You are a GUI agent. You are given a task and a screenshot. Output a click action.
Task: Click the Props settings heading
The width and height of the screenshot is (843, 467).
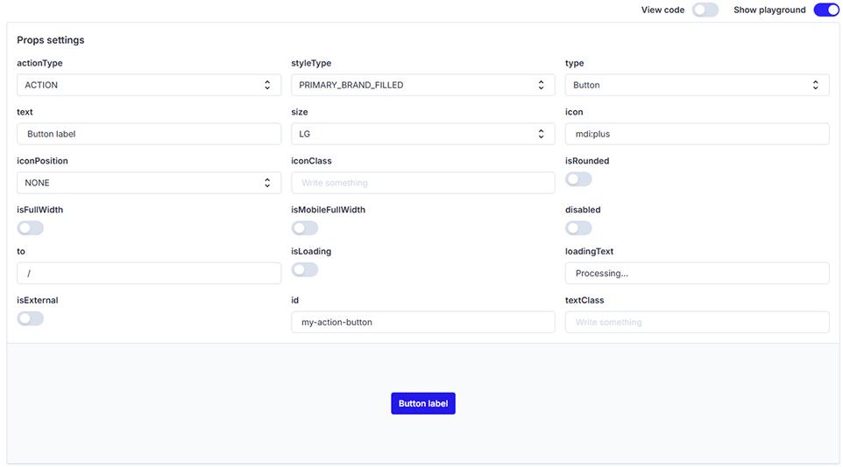(x=51, y=40)
